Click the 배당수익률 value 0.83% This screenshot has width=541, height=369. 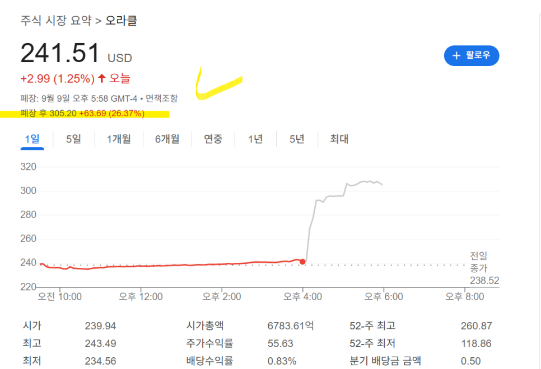click(x=282, y=361)
